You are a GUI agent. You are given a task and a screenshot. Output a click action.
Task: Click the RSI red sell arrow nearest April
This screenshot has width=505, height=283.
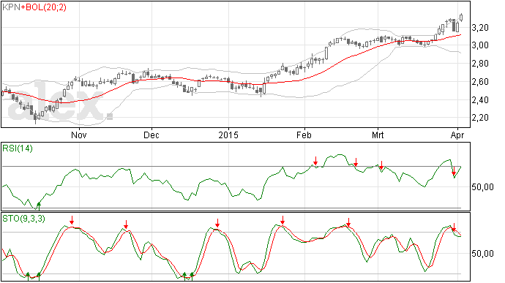click(x=454, y=171)
